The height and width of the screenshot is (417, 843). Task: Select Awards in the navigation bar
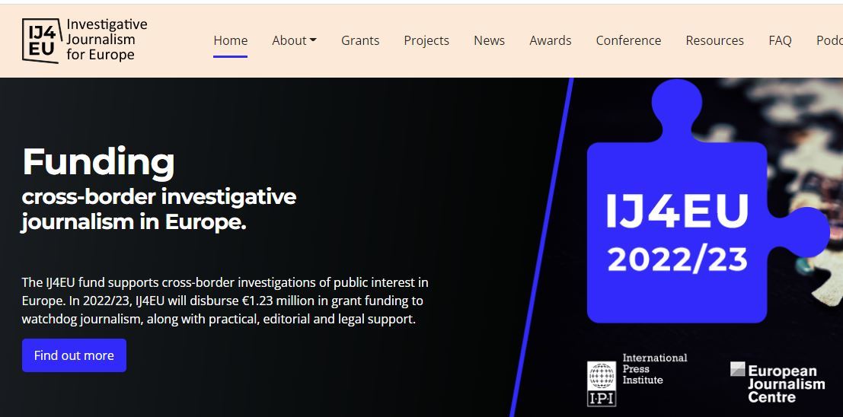(x=550, y=40)
